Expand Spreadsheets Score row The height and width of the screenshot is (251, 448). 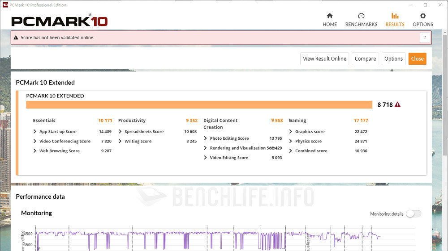(121, 132)
